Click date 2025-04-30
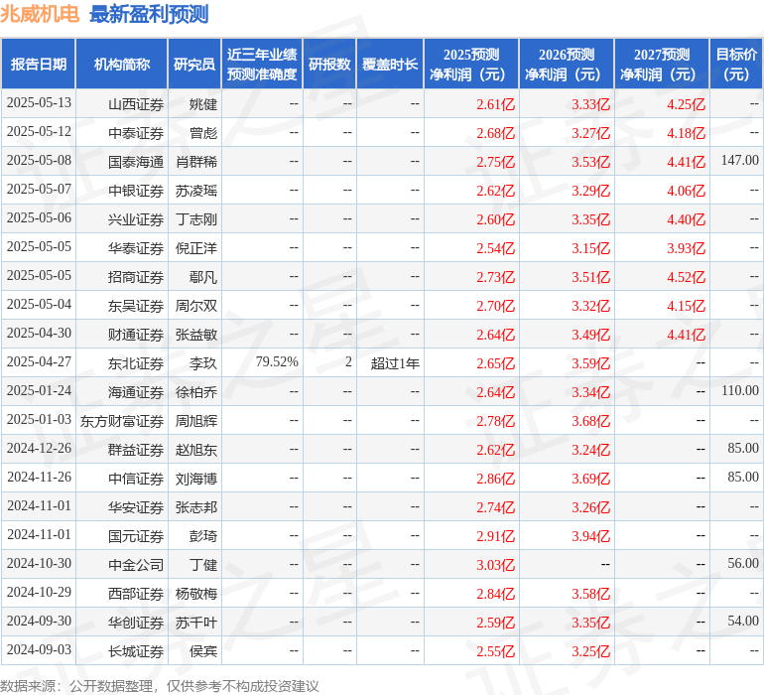Viewport: 764px width, 695px height. 39,334
